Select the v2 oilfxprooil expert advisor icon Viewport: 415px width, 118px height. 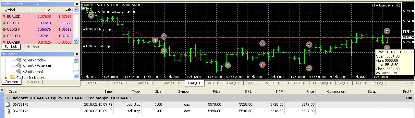click(19, 71)
